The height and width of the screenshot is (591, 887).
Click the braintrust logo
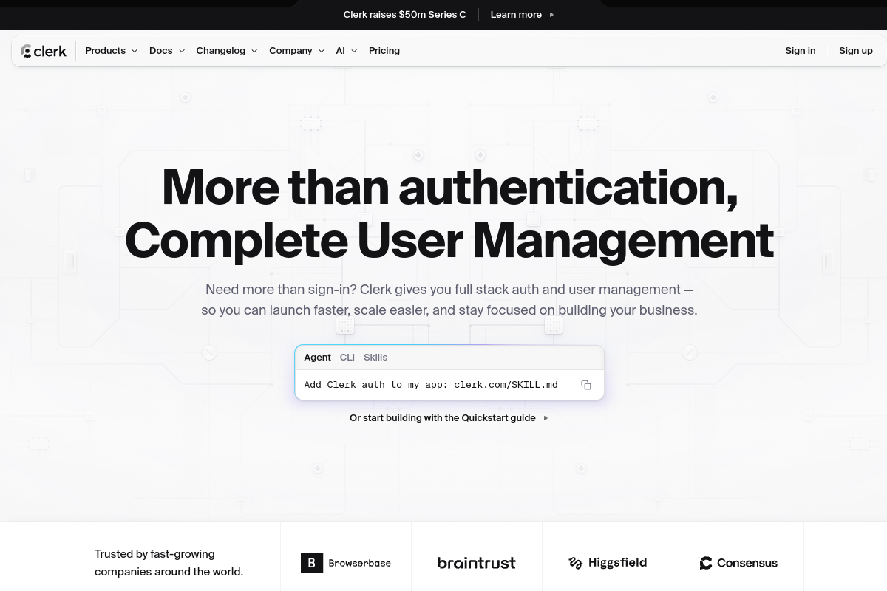coord(477,563)
